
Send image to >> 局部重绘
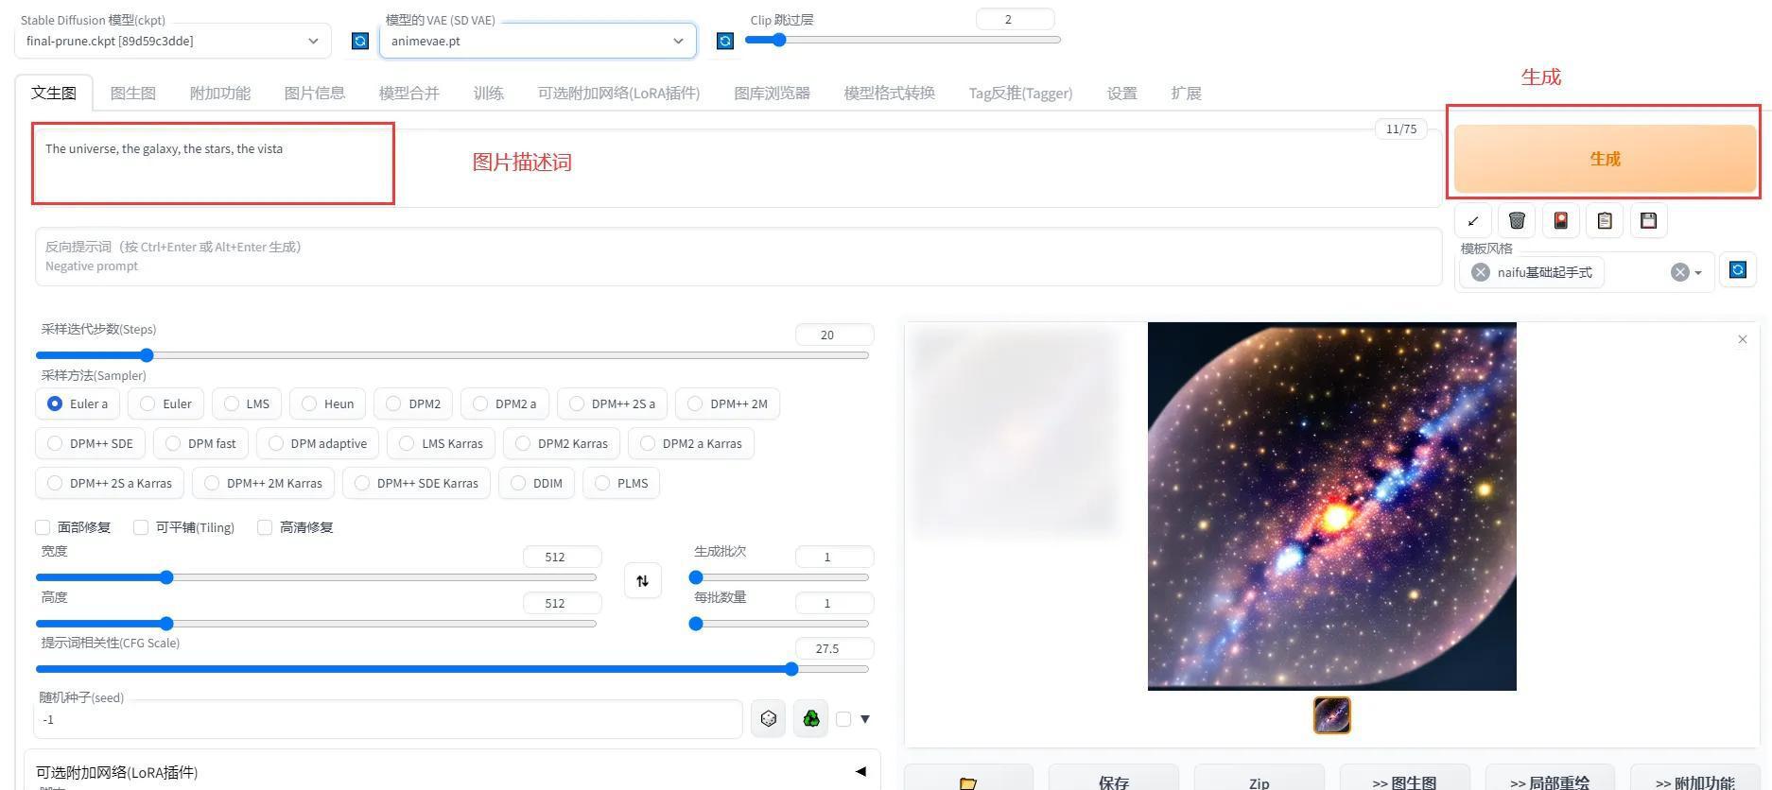click(1549, 780)
